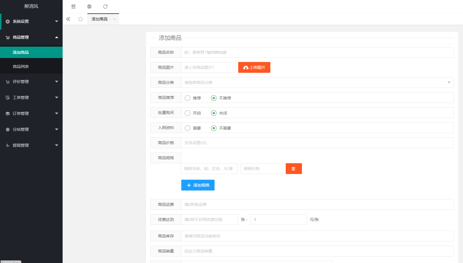The width and height of the screenshot is (463, 263).
Task: Click the sidebar collapse hamburger icon
Action: click(x=73, y=6)
